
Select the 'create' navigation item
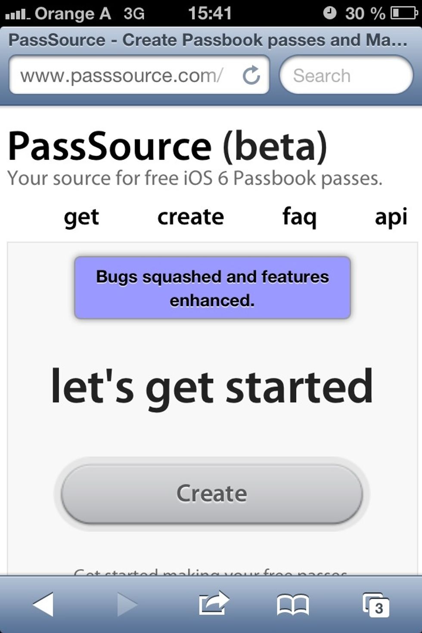click(x=191, y=217)
